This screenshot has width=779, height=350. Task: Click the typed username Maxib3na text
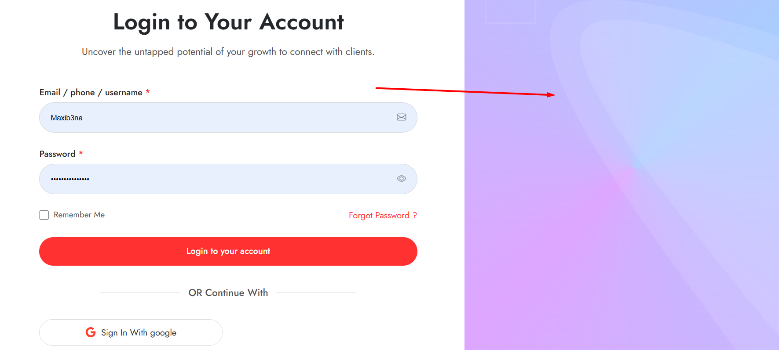[66, 118]
